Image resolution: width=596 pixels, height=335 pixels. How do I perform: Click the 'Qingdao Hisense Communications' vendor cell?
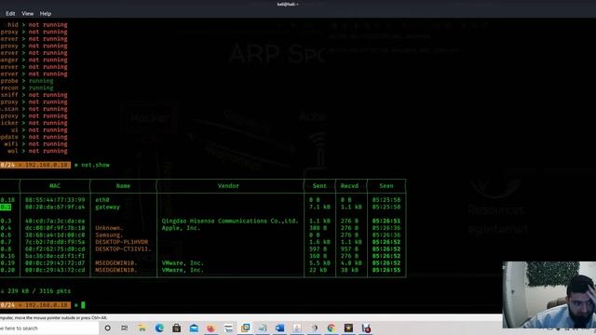pyautogui.click(x=230, y=221)
